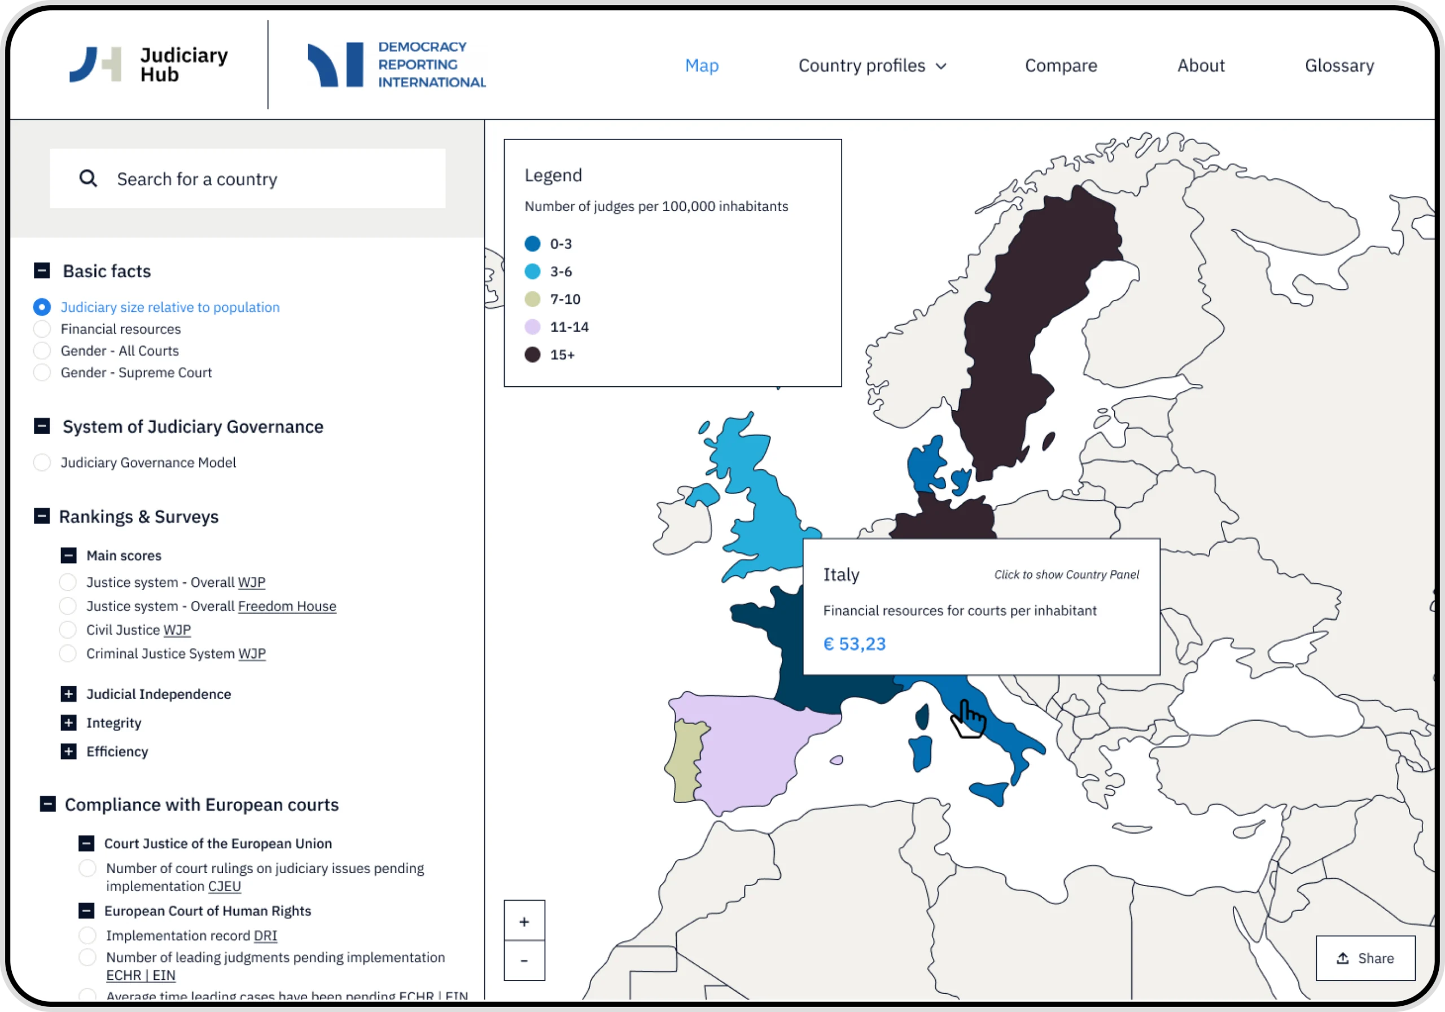
Task: Switch to the Compare page
Action: coord(1061,65)
